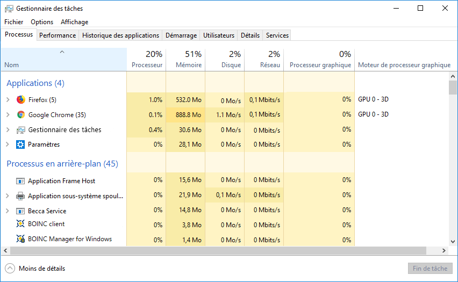Click the vertical scrollbar down arrow

pos(453,242)
